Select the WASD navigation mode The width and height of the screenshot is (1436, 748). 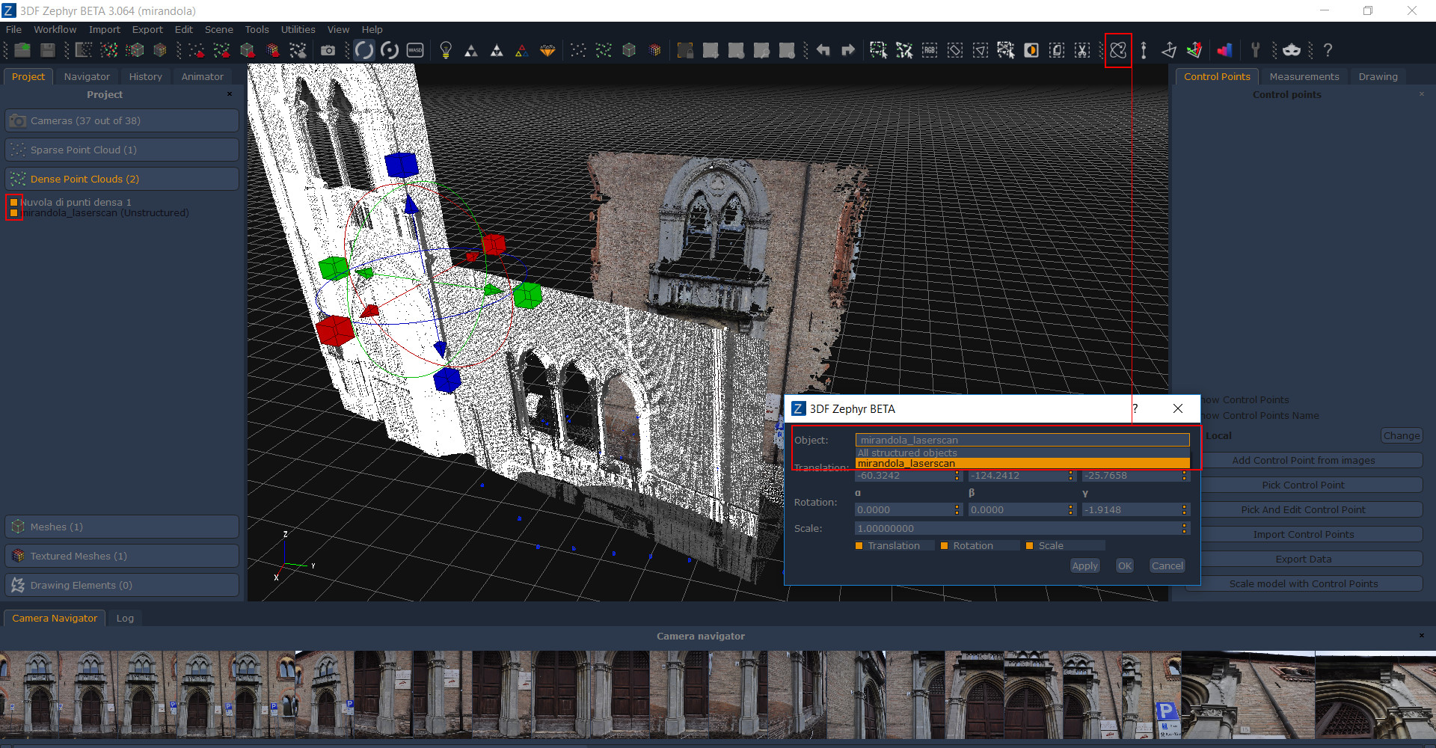tap(416, 50)
